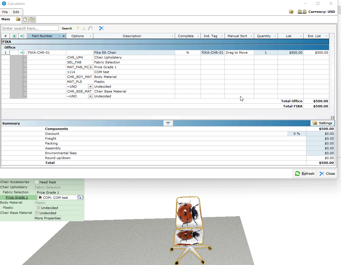Click the search input field
Screen dimensions: 341x265
pos(31,28)
